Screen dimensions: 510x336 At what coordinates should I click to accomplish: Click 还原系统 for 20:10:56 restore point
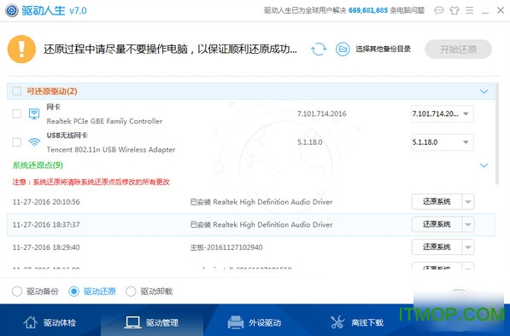(437, 201)
